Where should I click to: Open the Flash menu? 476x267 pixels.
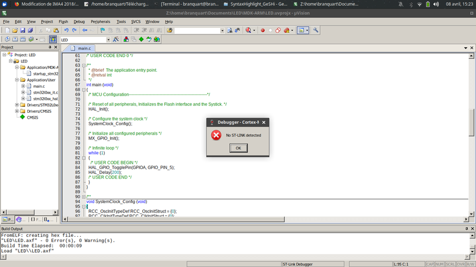click(63, 21)
